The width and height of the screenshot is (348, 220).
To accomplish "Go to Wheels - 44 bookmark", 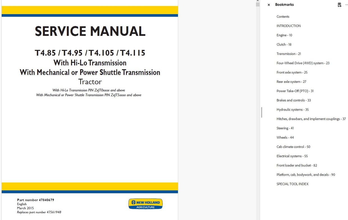I will click(285, 137).
